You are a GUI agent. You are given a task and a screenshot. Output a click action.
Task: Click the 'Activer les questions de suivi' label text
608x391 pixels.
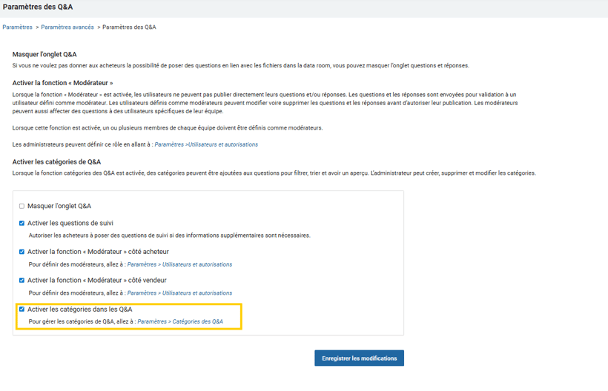pyautogui.click(x=70, y=223)
